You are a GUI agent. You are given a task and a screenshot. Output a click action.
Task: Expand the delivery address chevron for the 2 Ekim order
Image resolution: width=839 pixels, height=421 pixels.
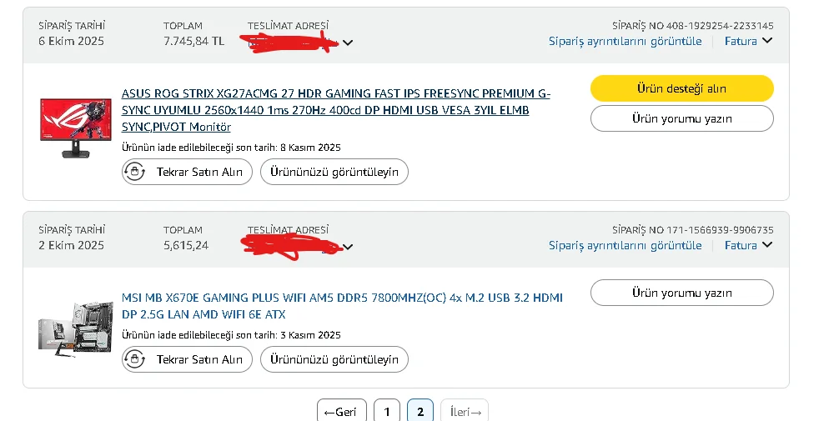pos(348,247)
